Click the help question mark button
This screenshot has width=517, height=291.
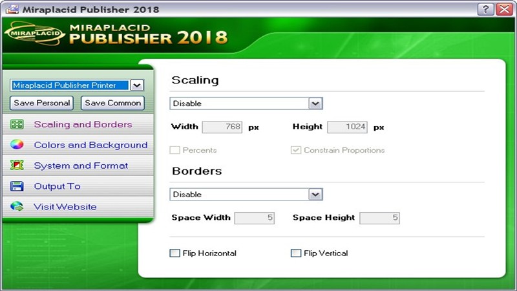[486, 9]
